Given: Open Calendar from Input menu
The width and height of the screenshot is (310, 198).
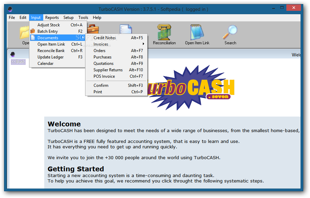Looking at the screenshot, I should click(58, 64).
